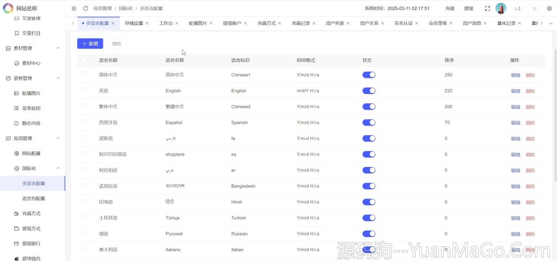Open 轮播图片 sidebar item
The width and height of the screenshot is (557, 261).
(x=31, y=94)
